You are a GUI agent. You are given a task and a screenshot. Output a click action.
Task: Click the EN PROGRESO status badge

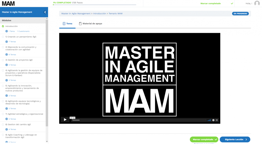coord(240,14)
